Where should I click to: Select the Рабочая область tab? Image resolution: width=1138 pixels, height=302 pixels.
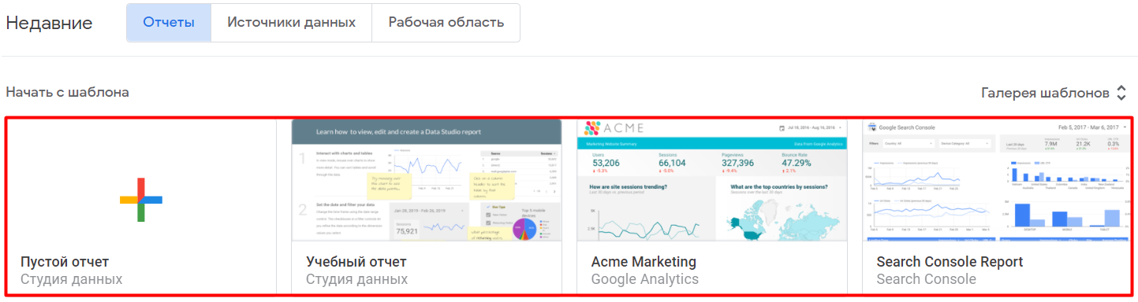coord(446,23)
